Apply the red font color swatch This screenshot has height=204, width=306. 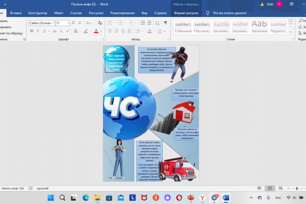(x=96, y=31)
